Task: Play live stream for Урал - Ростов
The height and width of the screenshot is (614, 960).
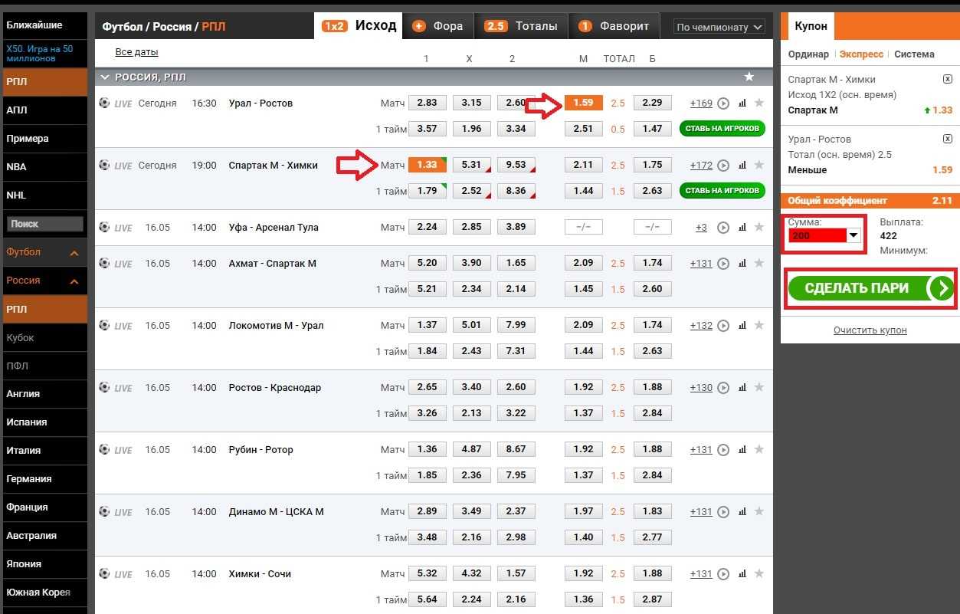Action: point(723,103)
